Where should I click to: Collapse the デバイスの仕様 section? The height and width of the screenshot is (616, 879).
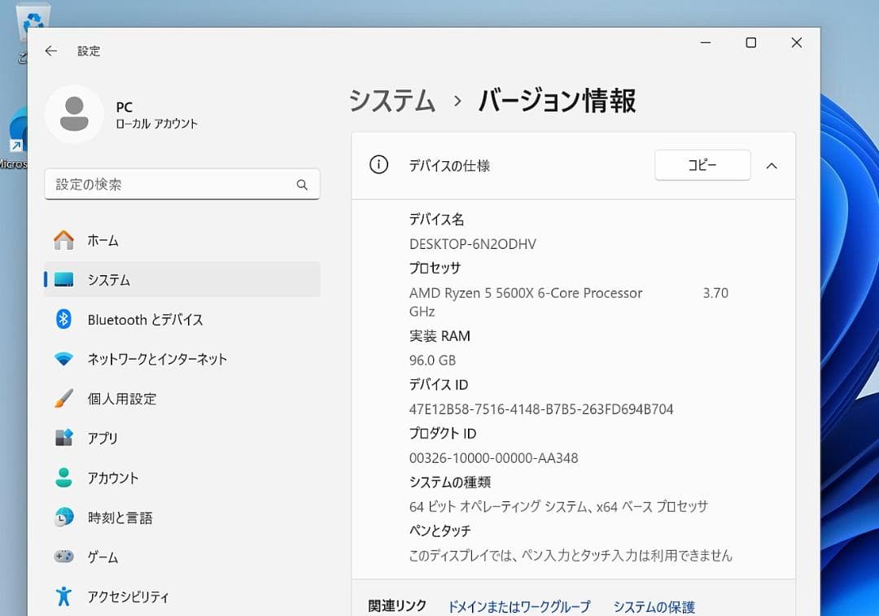click(x=772, y=165)
